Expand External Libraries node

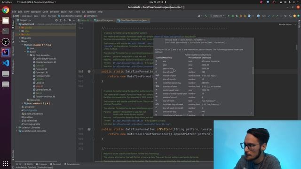point(17,127)
